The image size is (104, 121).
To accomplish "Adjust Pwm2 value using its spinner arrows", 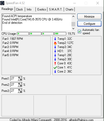I will [20, 84].
